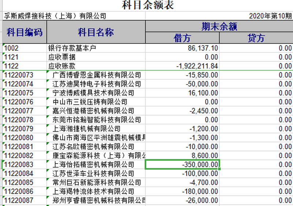293x206 pixels.
Task: Click 广西博睿恩金属科技有限公司 cell
Action: [x=96, y=75]
